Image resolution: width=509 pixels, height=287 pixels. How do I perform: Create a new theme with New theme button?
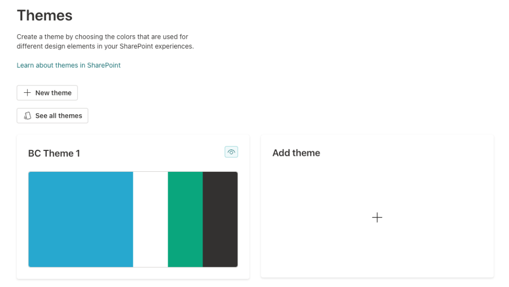click(47, 92)
